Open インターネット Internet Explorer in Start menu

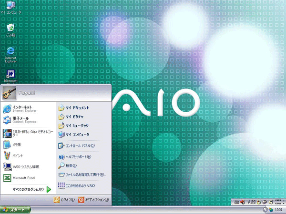point(28,108)
